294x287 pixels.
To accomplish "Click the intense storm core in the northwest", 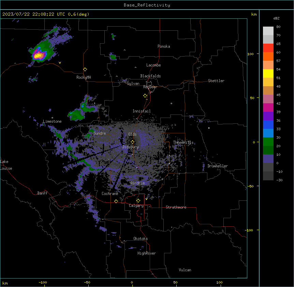I will pyautogui.click(x=39, y=55).
